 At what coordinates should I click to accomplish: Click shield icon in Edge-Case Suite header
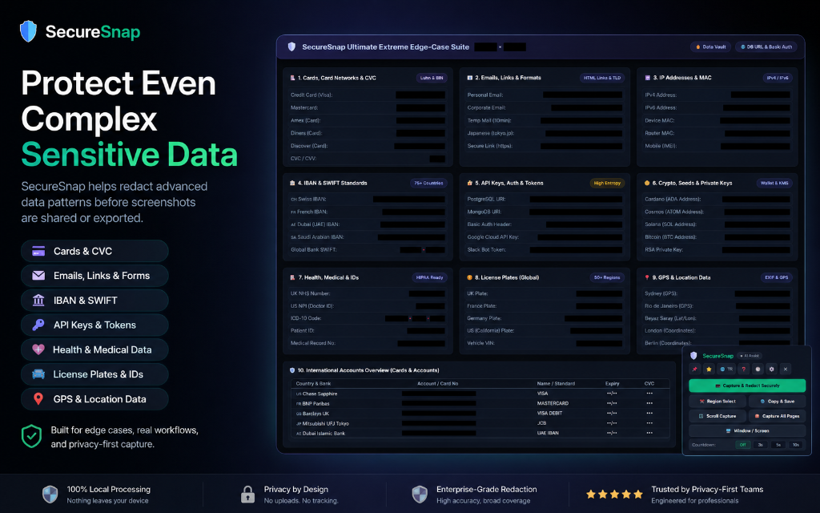(291, 46)
